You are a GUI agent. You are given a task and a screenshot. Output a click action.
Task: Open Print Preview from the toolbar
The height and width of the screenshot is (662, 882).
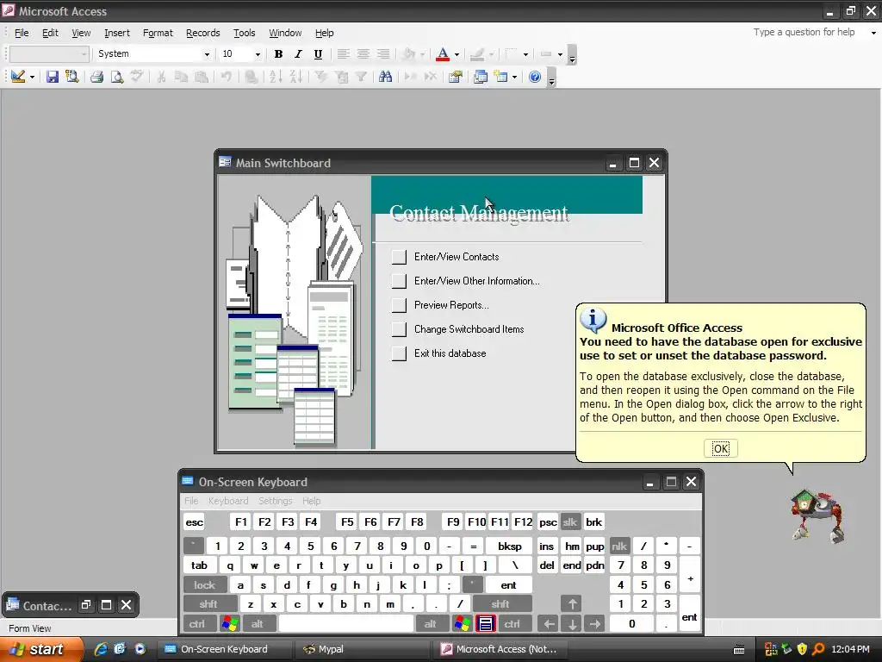click(116, 77)
